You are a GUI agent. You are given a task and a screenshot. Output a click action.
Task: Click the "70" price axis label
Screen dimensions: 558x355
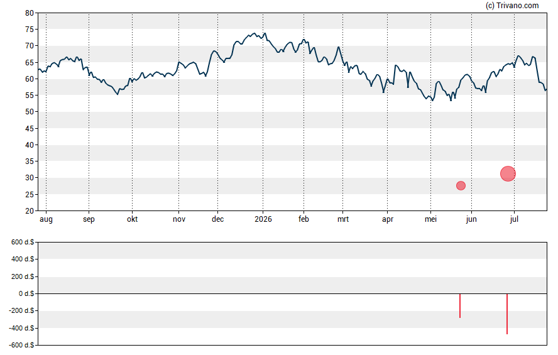pos(30,46)
